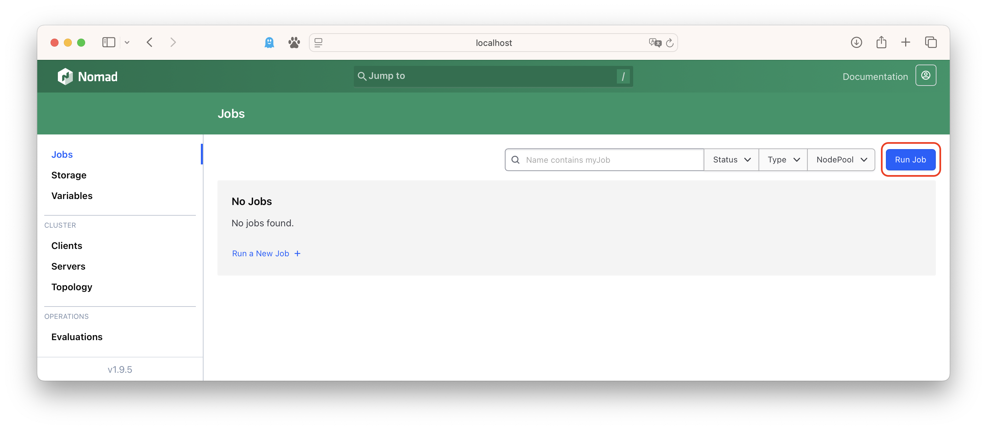Click the share icon in toolbar
This screenshot has height=430, width=987.
pyautogui.click(x=881, y=43)
